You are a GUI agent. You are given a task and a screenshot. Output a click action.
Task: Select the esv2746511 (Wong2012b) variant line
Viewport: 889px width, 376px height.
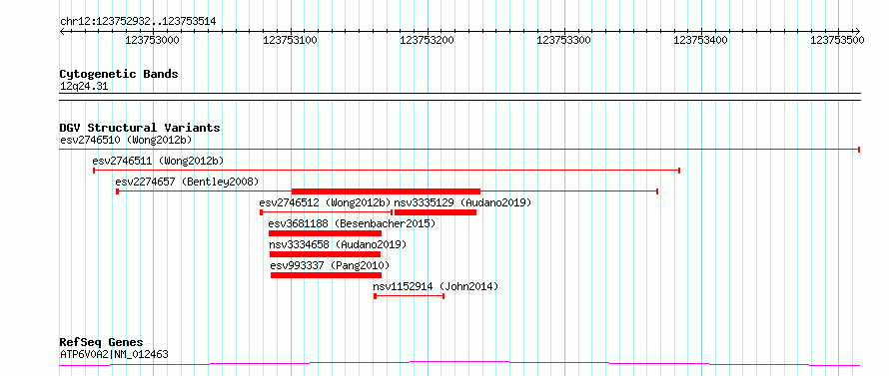(x=387, y=170)
